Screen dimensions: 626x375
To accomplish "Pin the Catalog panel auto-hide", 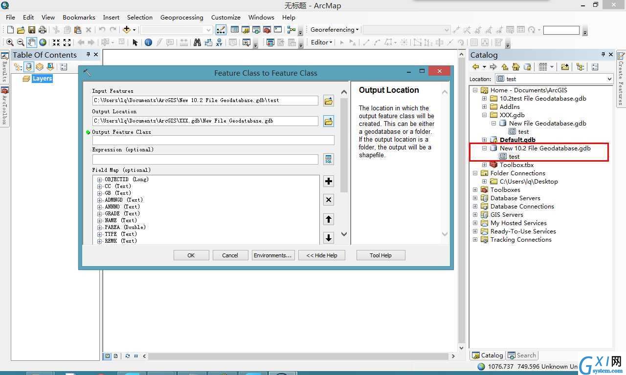I will point(603,55).
